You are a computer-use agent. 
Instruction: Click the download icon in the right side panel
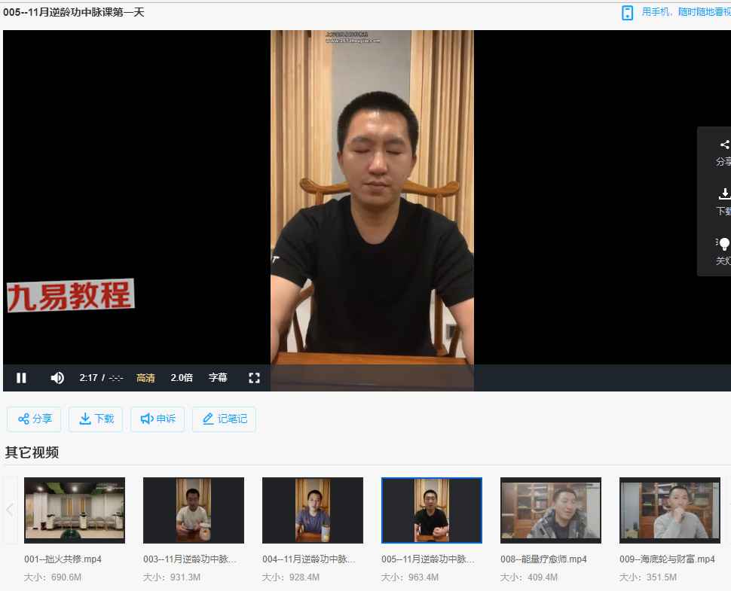tap(724, 194)
